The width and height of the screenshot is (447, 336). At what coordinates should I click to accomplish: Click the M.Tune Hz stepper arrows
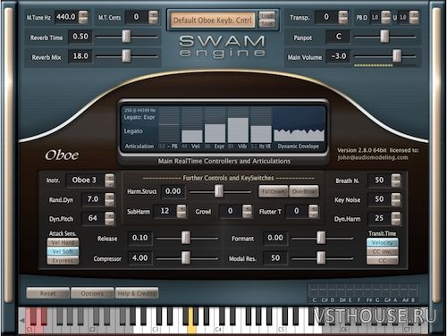[83, 17]
